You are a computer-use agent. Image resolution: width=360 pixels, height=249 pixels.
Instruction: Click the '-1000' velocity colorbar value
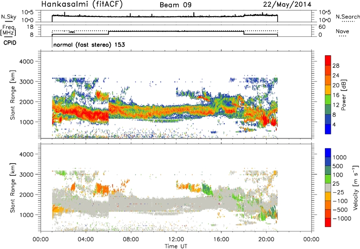[x=342, y=218]
